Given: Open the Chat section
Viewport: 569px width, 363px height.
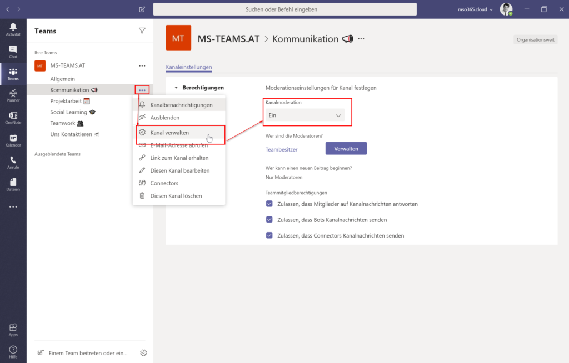Looking at the screenshot, I should pyautogui.click(x=13, y=52).
